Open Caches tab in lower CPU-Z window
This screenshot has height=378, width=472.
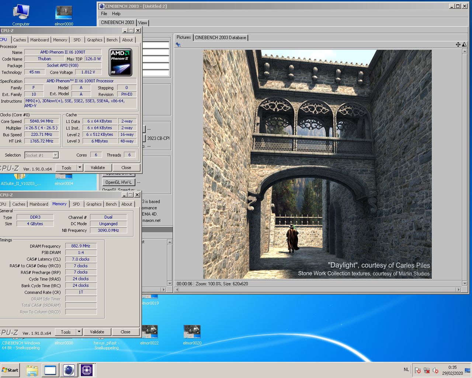pyautogui.click(x=19, y=204)
